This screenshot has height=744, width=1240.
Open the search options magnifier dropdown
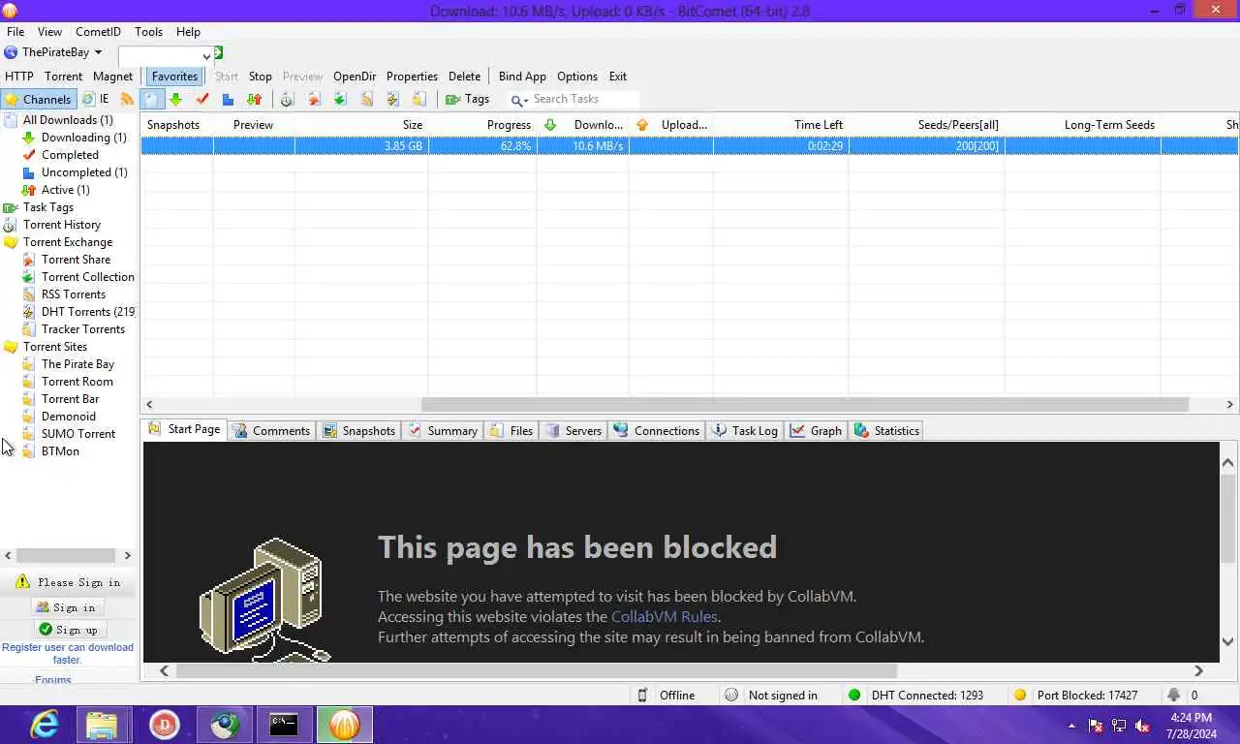519,100
